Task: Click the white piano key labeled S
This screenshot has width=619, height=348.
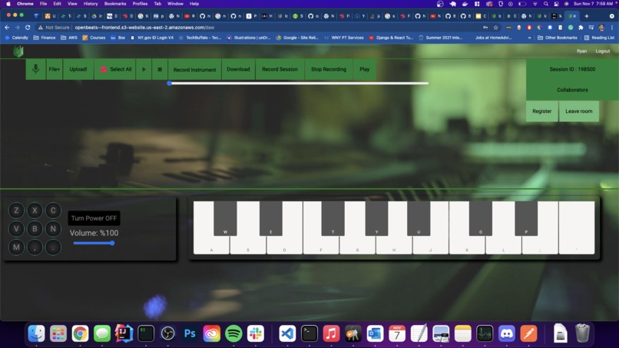Action: click(x=248, y=246)
